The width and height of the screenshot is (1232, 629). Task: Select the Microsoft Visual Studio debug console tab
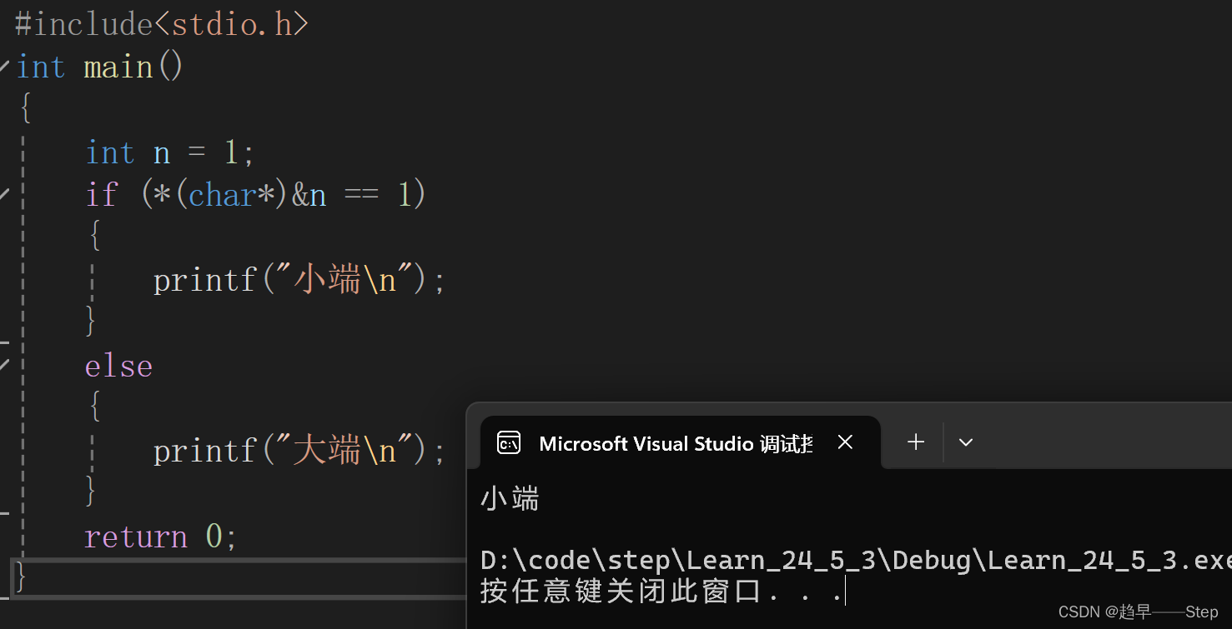[680, 442]
